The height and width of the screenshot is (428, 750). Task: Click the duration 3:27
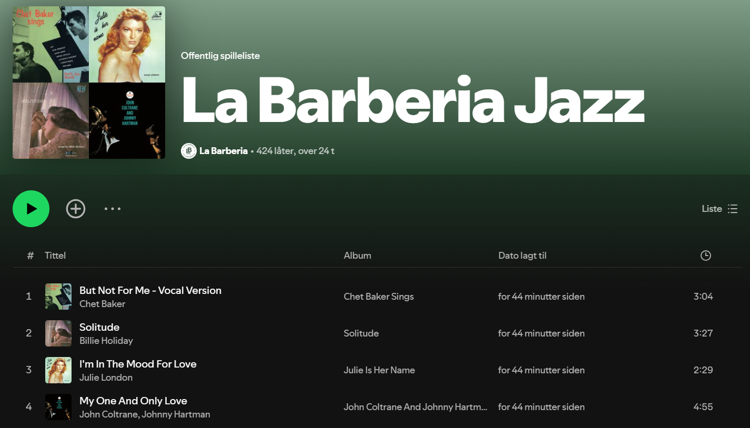[703, 333]
